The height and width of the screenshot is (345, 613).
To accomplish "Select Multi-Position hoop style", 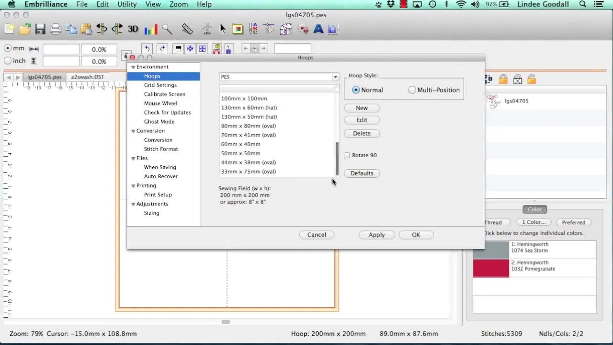I will point(412,90).
